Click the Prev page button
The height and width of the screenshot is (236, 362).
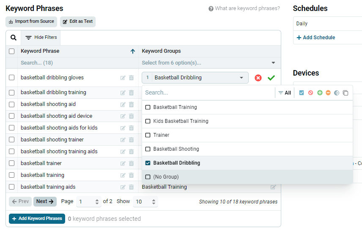[20, 201]
